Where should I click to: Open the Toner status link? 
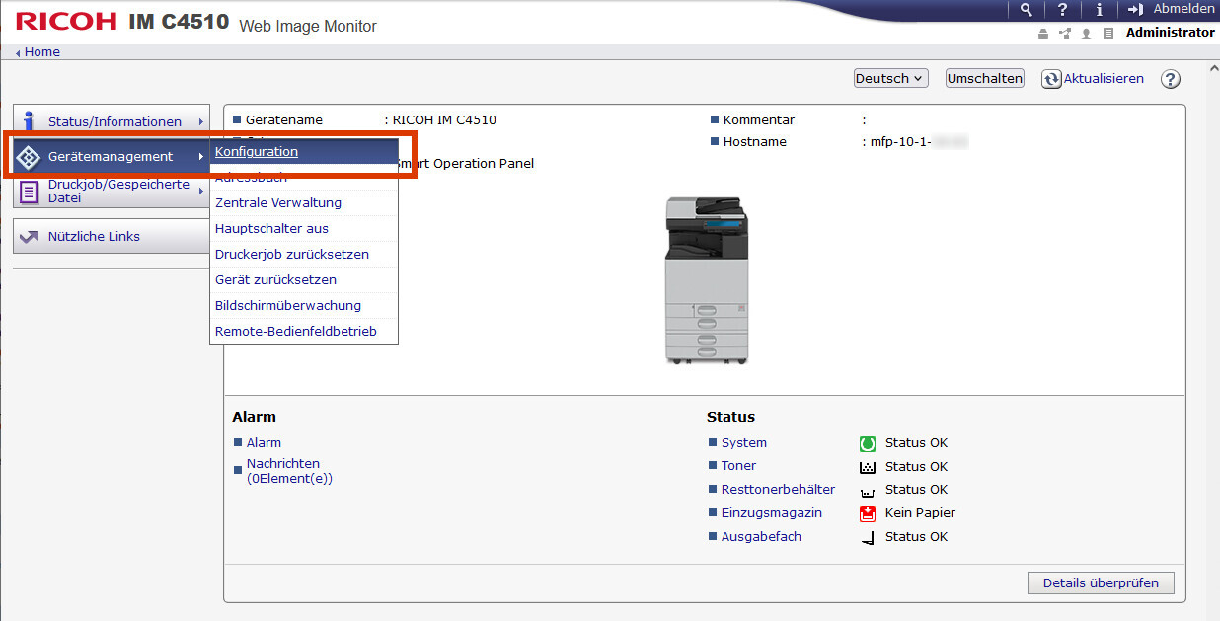point(738,466)
